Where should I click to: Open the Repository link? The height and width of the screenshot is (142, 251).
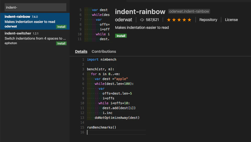(x=208, y=20)
